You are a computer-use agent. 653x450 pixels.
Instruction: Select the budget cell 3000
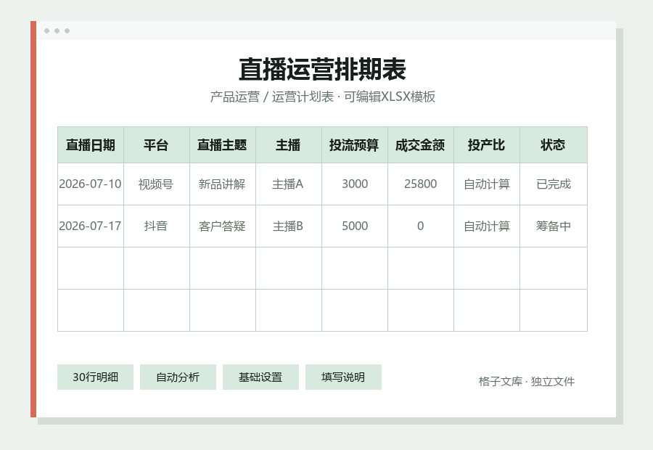[355, 184]
